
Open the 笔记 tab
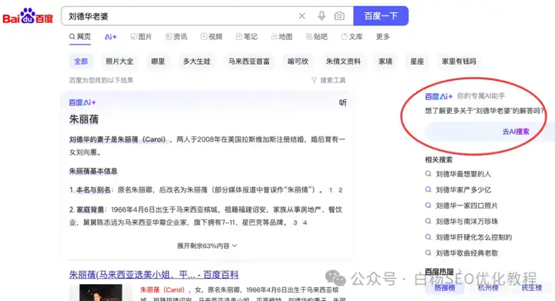247,37
